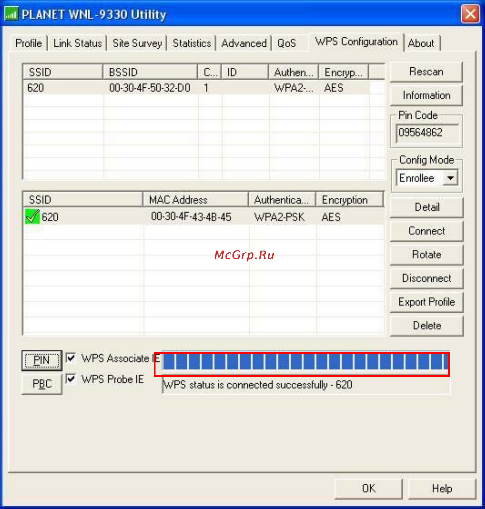
Task: Click the ID column header in the AP list
Action: click(245, 72)
